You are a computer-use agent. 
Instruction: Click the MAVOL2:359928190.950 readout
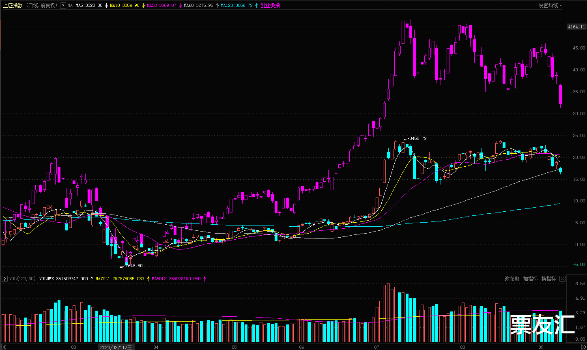click(x=176, y=279)
